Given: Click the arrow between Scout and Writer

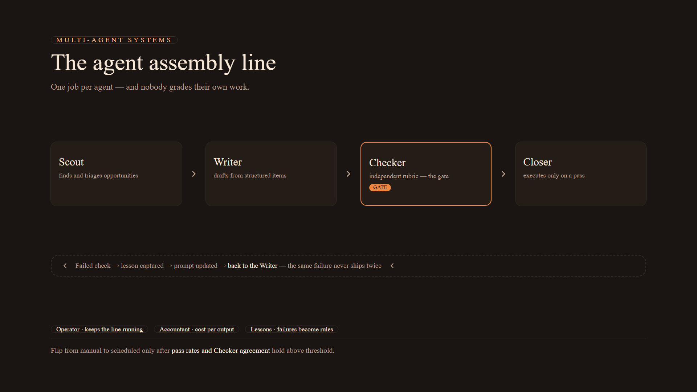Looking at the screenshot, I should point(194,174).
